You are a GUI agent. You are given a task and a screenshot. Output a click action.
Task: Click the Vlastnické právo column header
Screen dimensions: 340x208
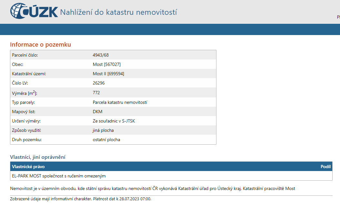28,167
